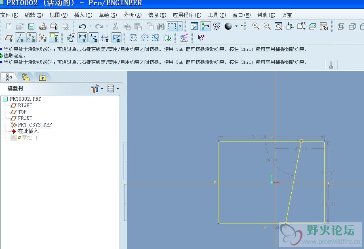Save the part with the floppy icon
The height and width of the screenshot is (249, 364).
[32, 26]
